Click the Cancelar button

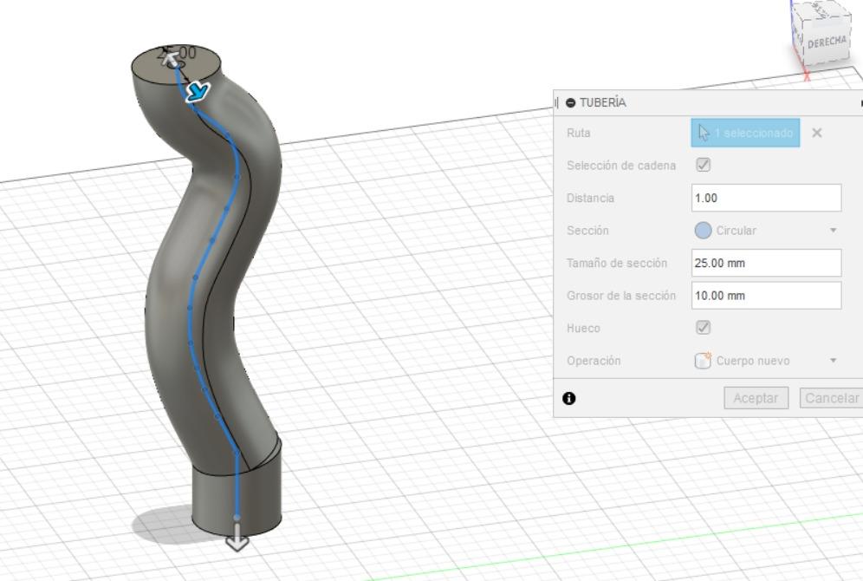[831, 398]
